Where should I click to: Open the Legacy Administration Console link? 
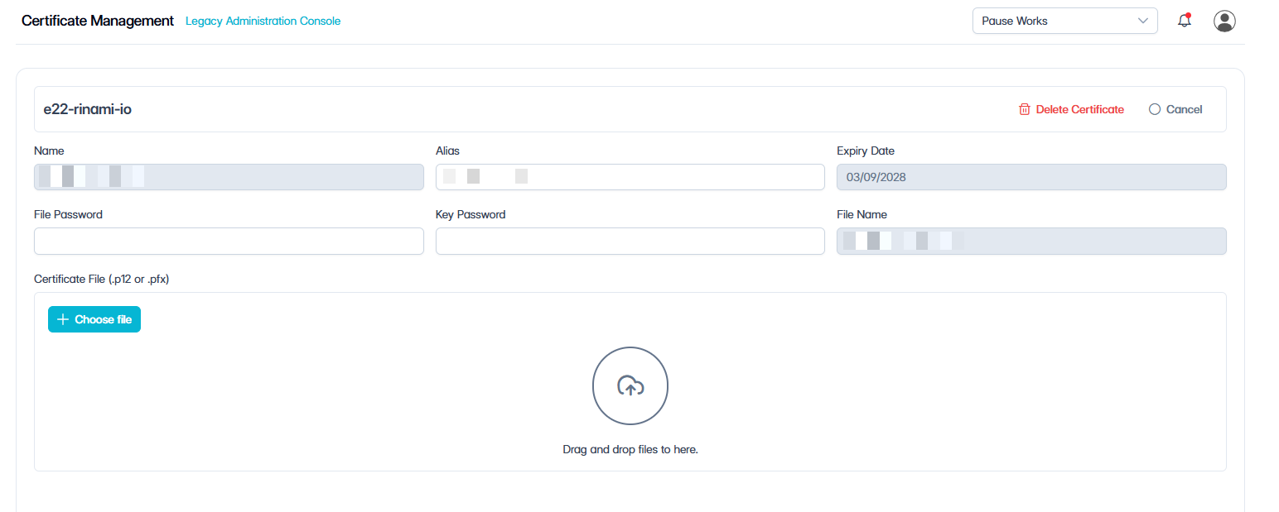tap(263, 21)
